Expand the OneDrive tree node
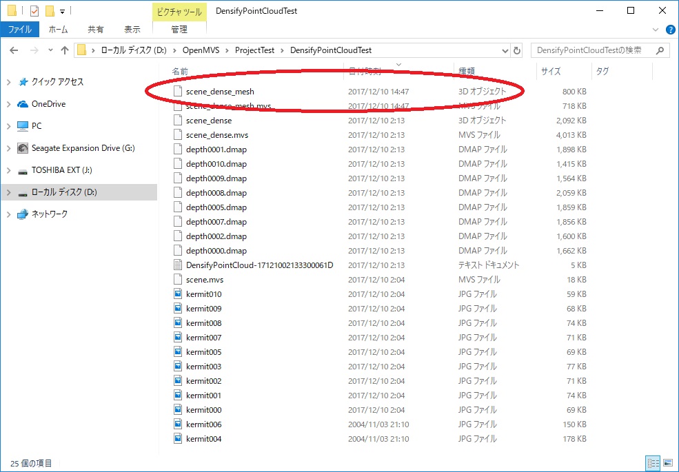This screenshot has width=679, height=472. tap(9, 104)
